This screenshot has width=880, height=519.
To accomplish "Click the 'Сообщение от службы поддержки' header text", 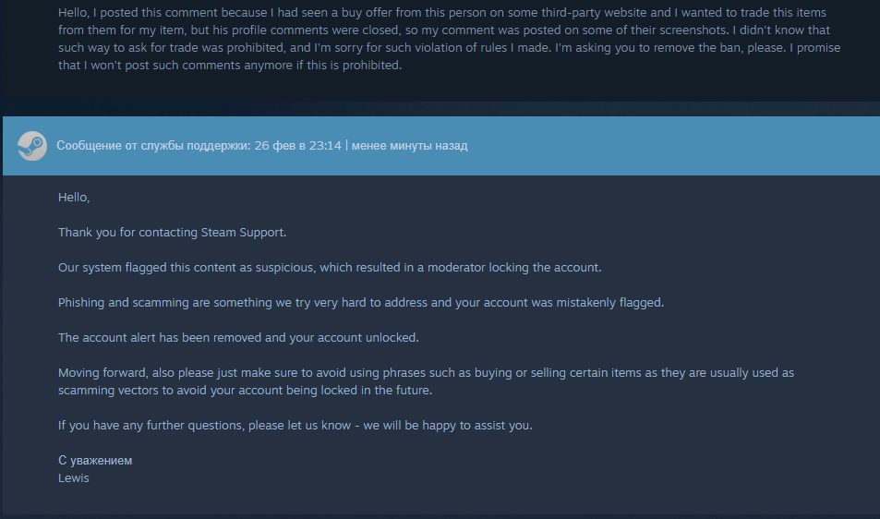I will 153,146.
